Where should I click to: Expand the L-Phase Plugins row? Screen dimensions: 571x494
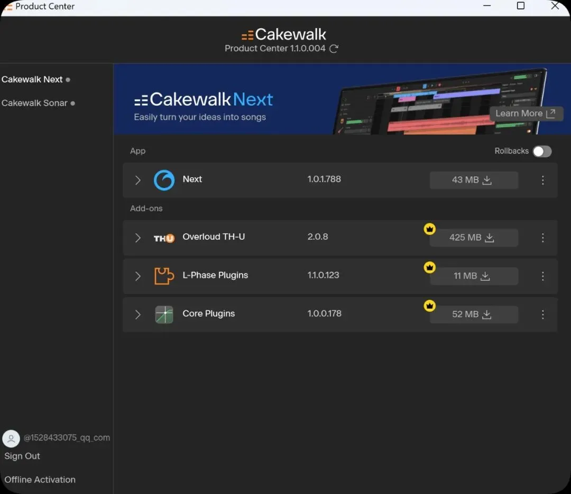(x=137, y=276)
